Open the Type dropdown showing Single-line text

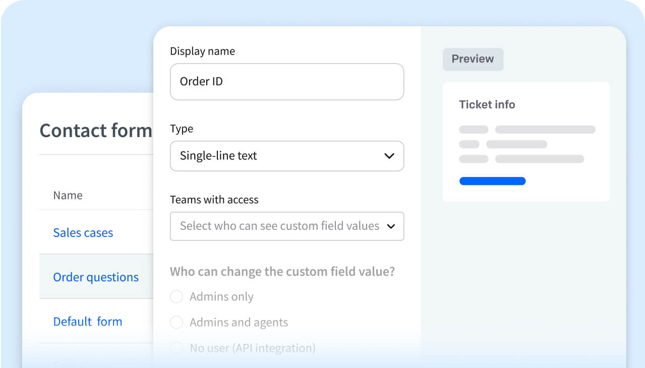(287, 156)
